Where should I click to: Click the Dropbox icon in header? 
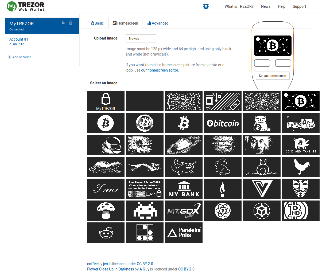coord(206,6)
